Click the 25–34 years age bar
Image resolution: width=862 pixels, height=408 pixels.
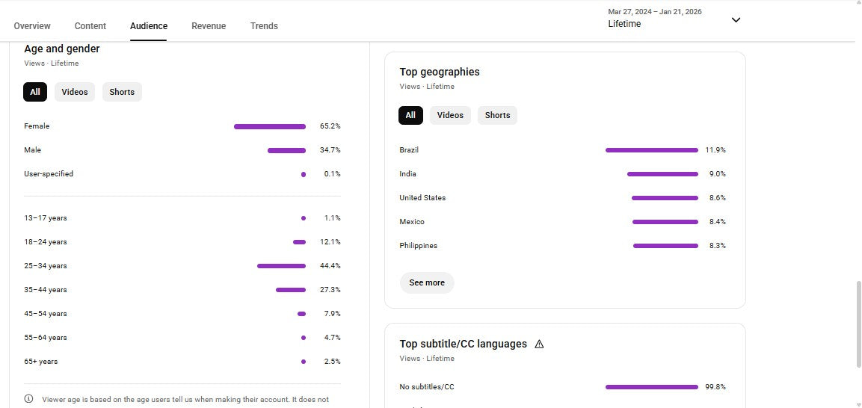[x=281, y=266]
